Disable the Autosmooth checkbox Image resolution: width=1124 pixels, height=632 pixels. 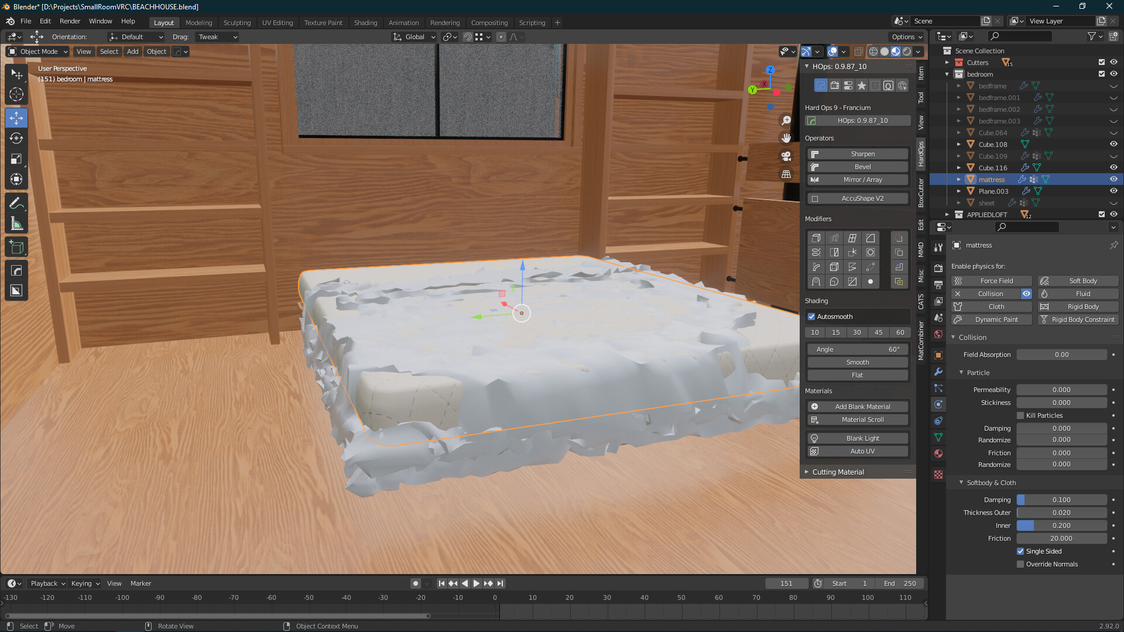812,317
